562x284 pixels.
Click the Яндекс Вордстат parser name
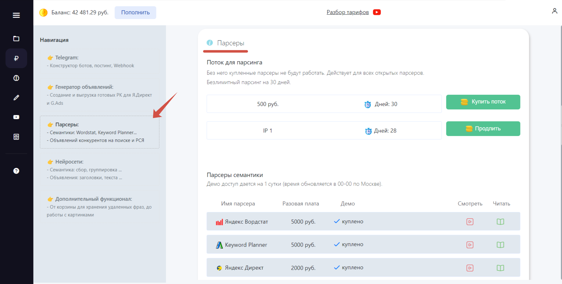246,222
